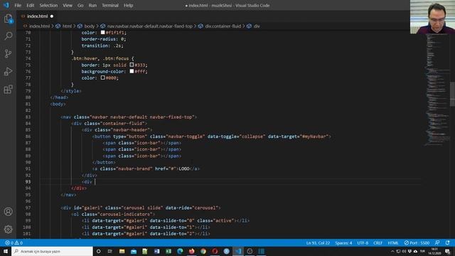Open the File menu

(18, 5)
